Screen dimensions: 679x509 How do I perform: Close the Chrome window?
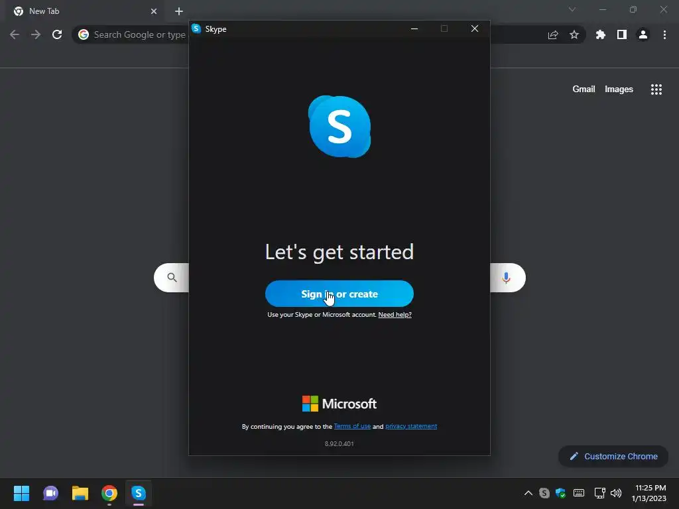point(663,9)
